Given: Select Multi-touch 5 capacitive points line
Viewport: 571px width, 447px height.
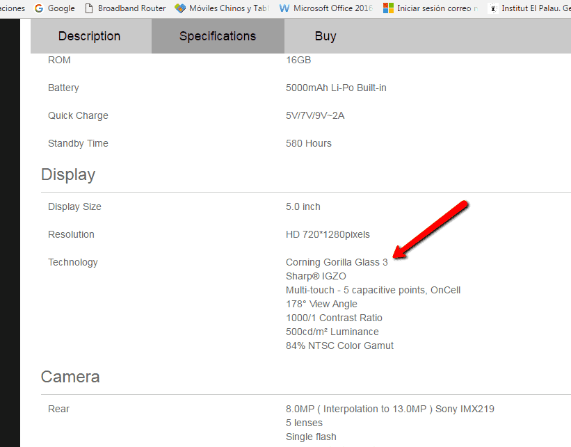Looking at the screenshot, I should [x=373, y=290].
